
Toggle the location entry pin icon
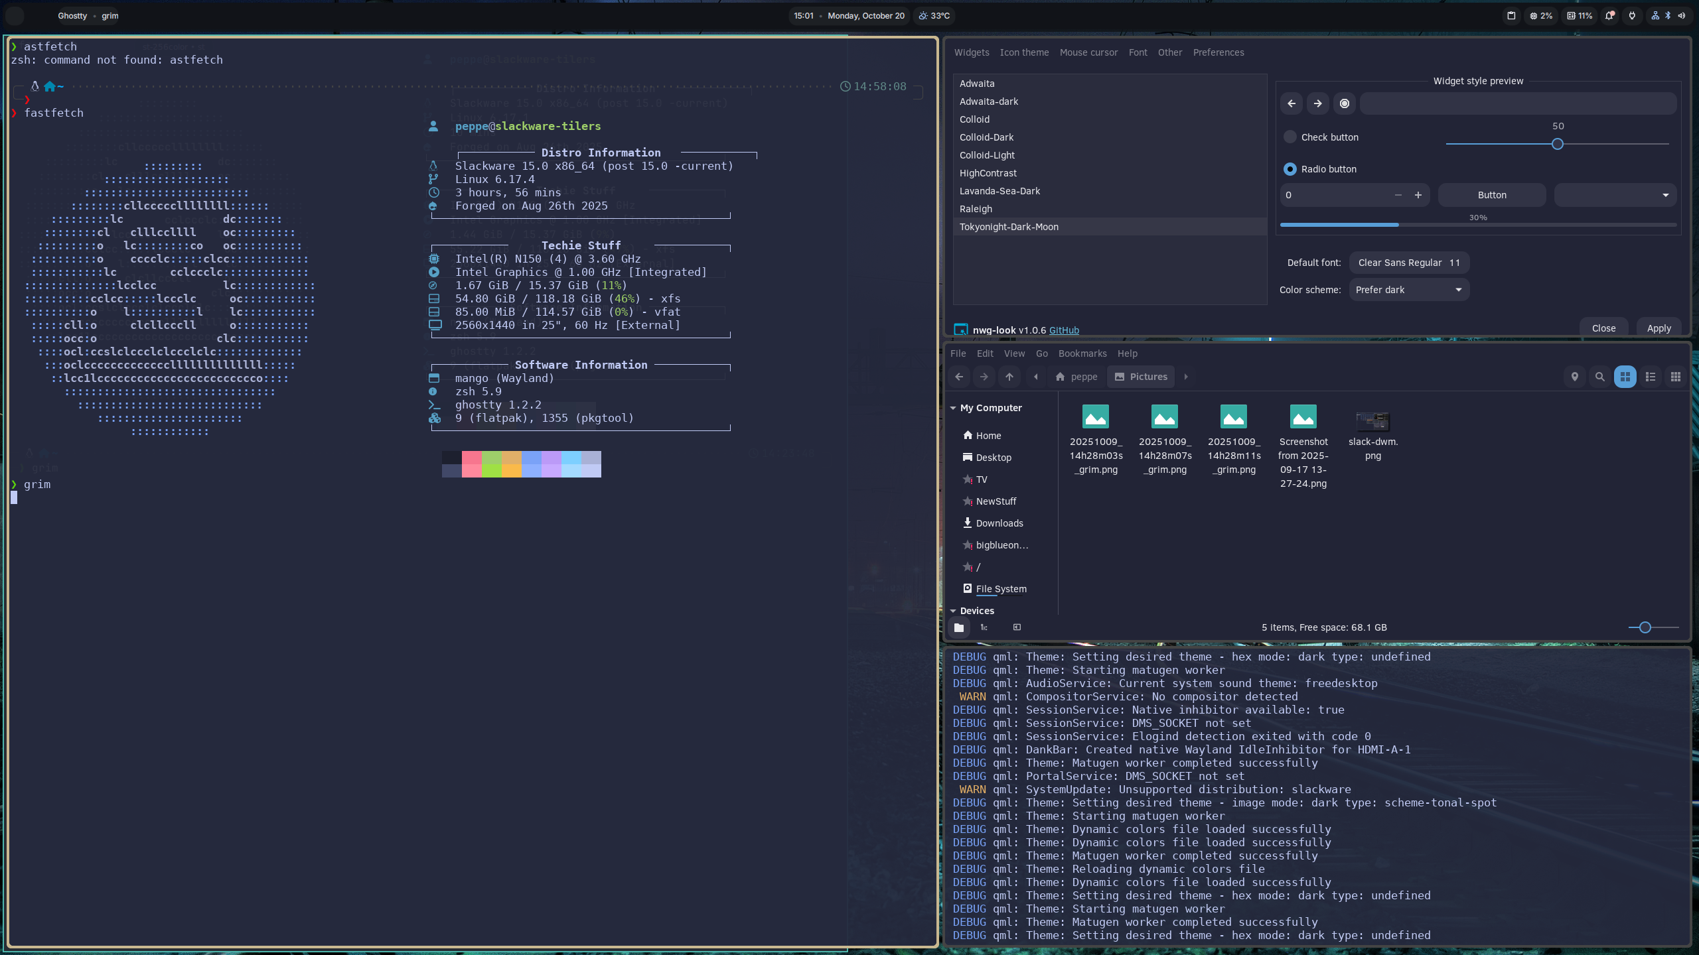(x=1574, y=377)
